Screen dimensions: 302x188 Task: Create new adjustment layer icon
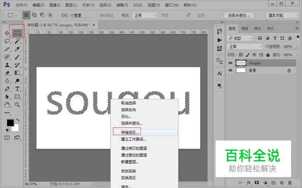tap(265, 183)
